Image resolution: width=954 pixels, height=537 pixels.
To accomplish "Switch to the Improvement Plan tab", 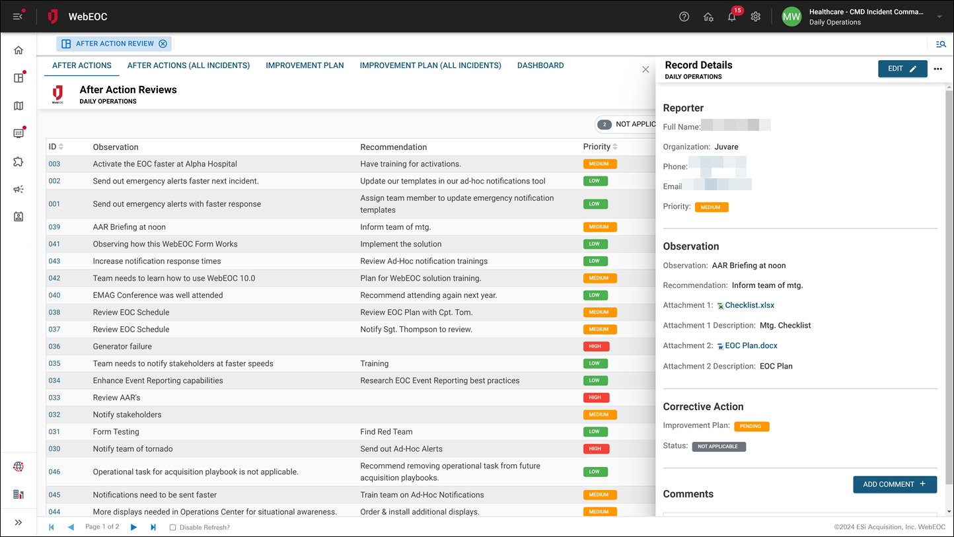I will [x=305, y=65].
